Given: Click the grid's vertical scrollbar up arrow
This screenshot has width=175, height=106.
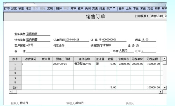Looking at the screenshot, I should point(165,59).
